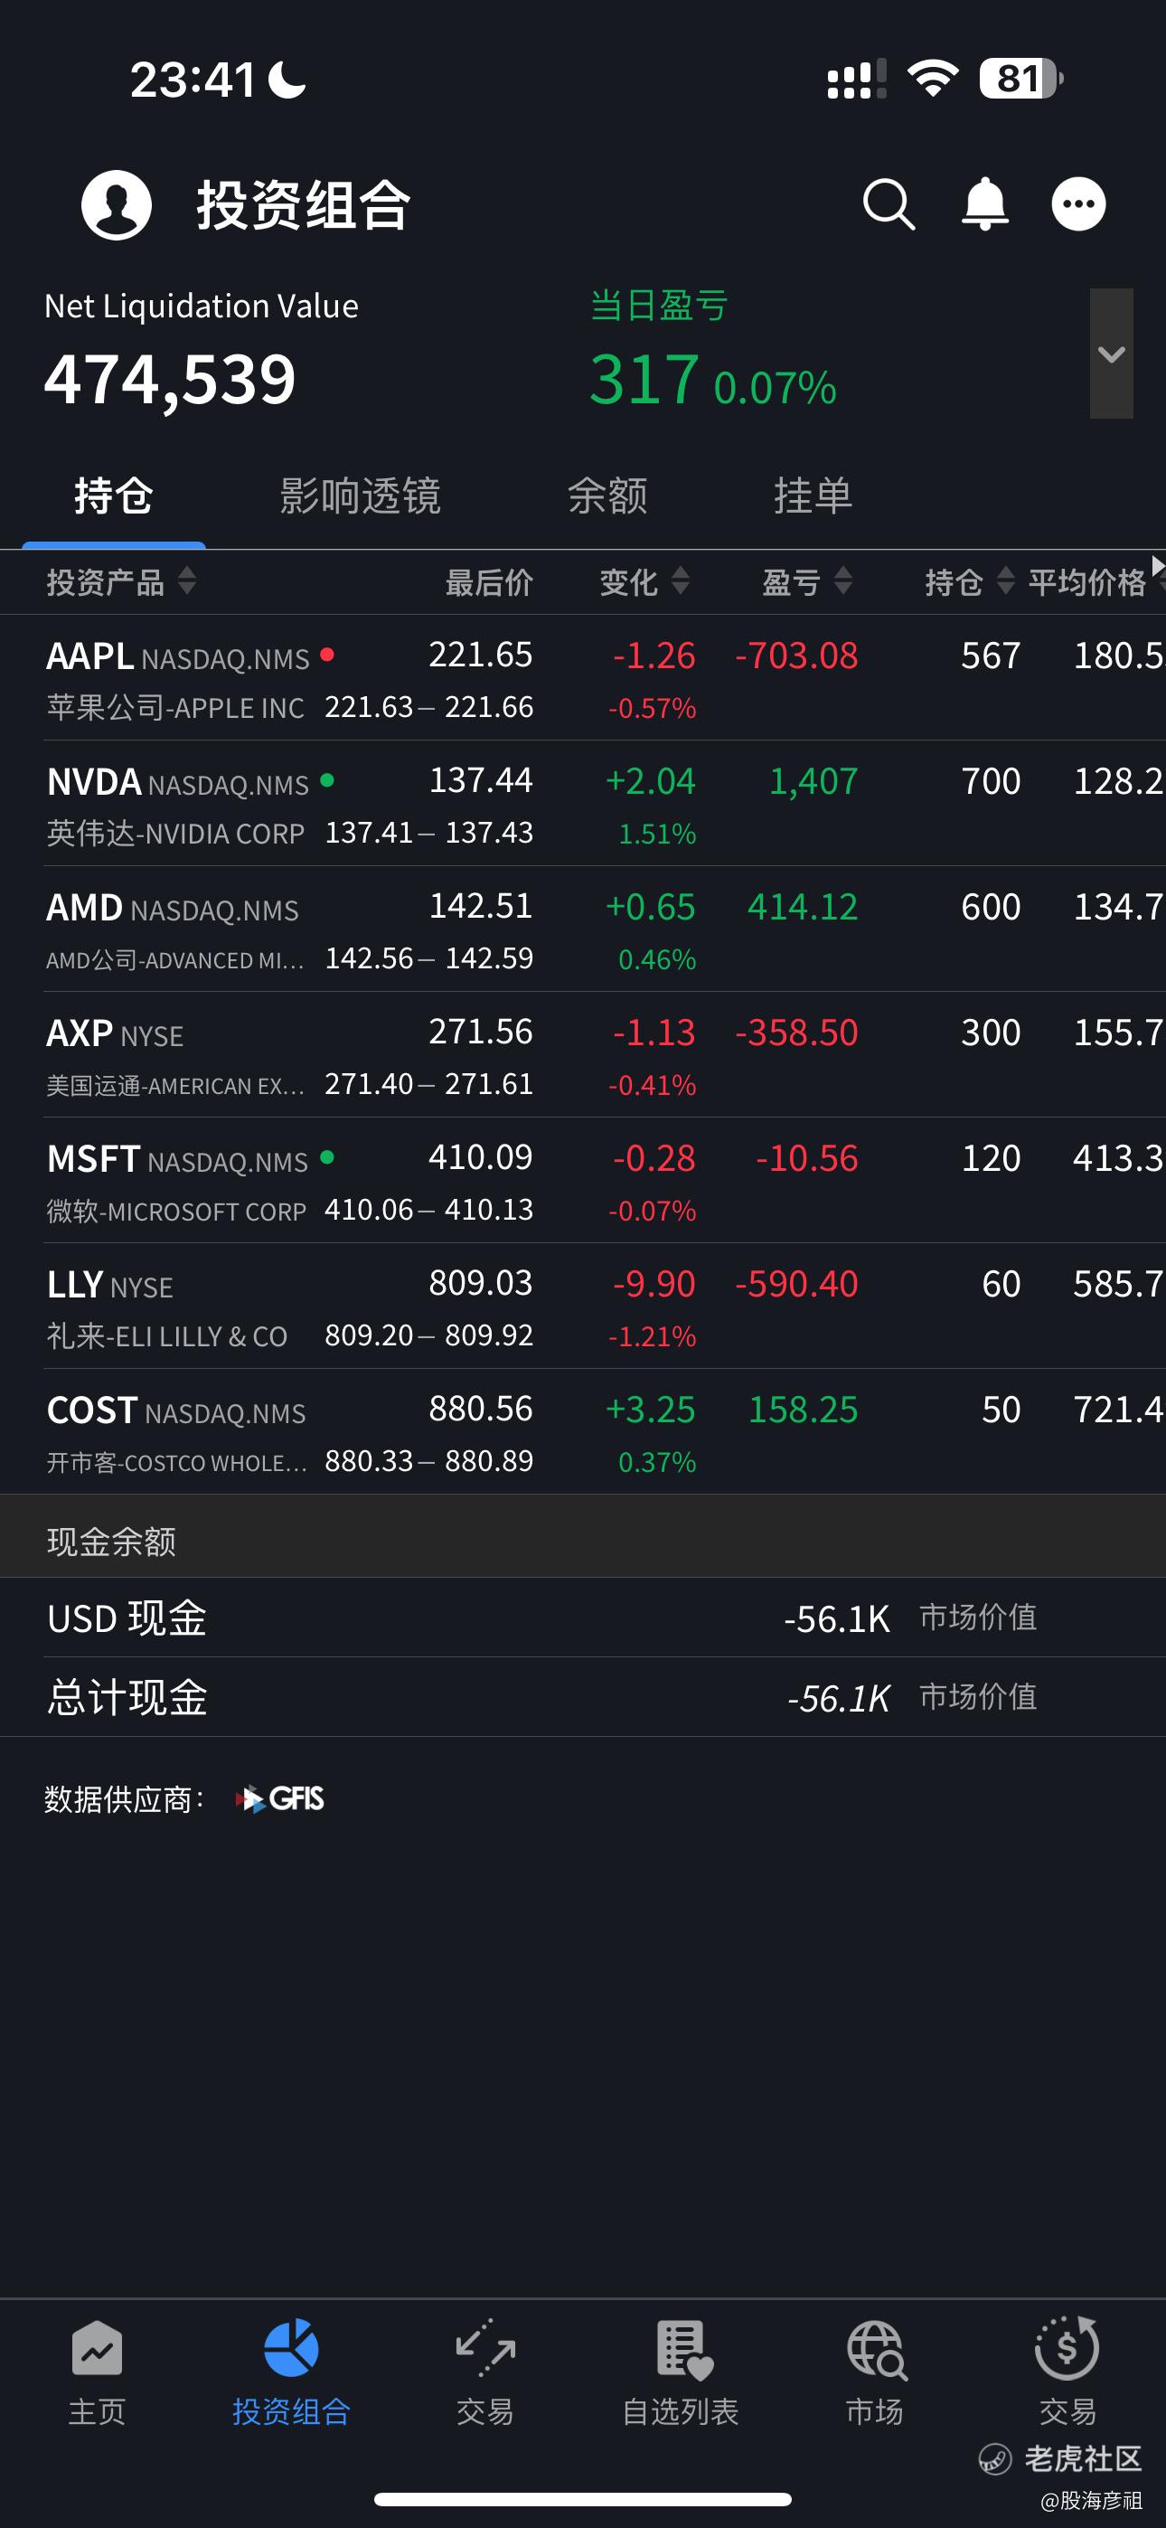Open the 交易 arrows icon in bottom bar
Viewport: 1166px width, 2528px height.
(x=484, y=2348)
